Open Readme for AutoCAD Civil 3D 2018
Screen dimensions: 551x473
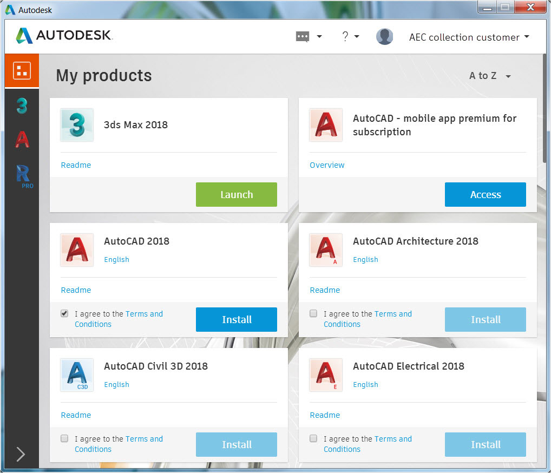pyautogui.click(x=76, y=415)
